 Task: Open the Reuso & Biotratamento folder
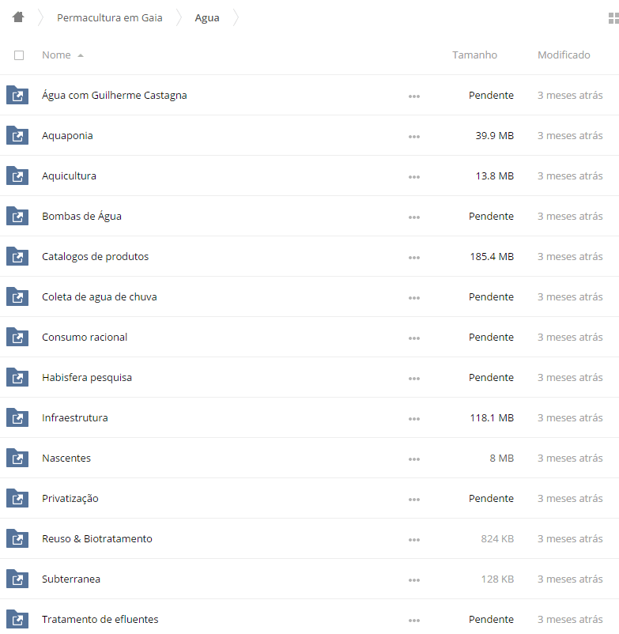97,538
